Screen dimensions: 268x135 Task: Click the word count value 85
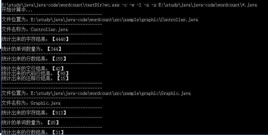[53, 123]
